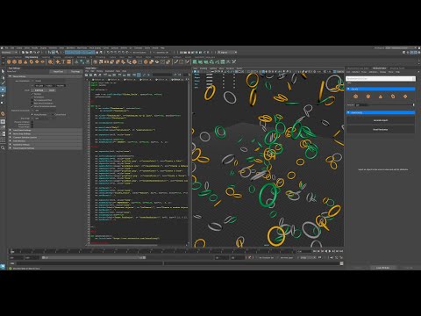
Task: Open the History menu in Script Editor
Action: tap(100, 71)
